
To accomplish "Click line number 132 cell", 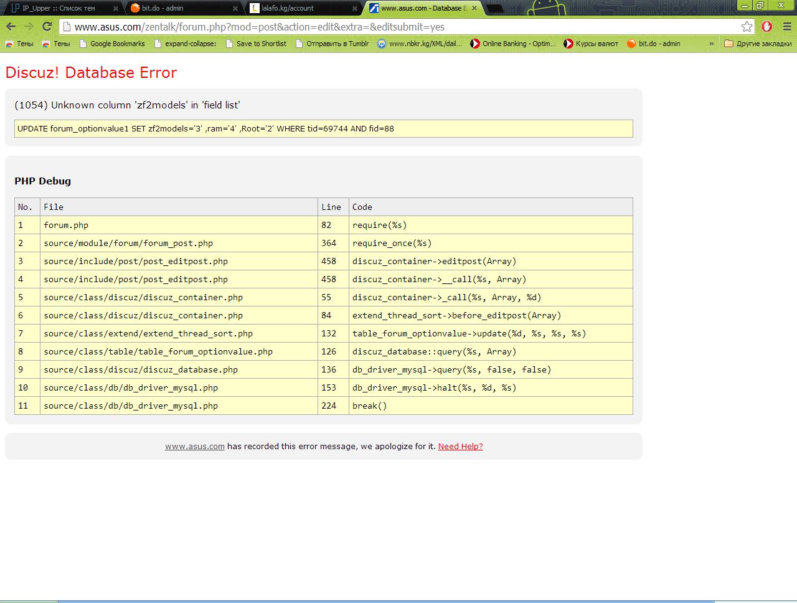I will click(333, 333).
